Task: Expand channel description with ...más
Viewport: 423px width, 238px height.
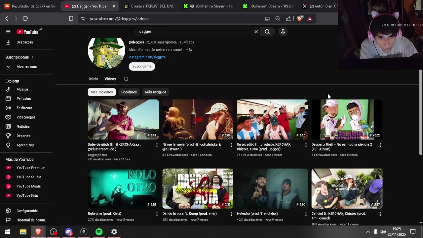Action: (x=187, y=50)
